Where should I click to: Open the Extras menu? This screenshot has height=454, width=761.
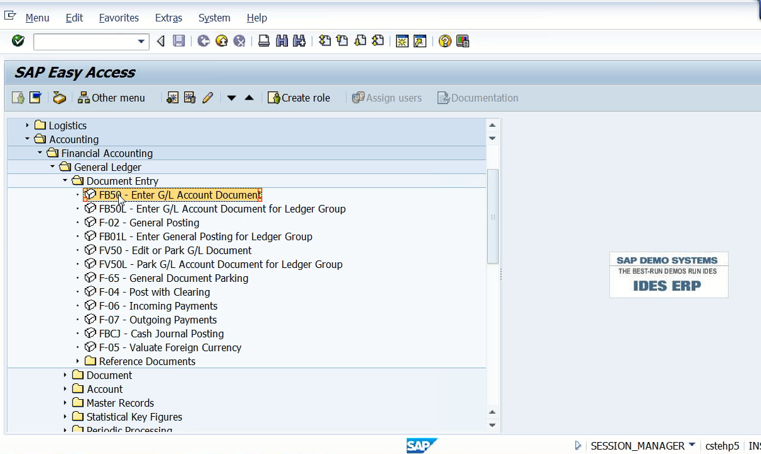169,18
